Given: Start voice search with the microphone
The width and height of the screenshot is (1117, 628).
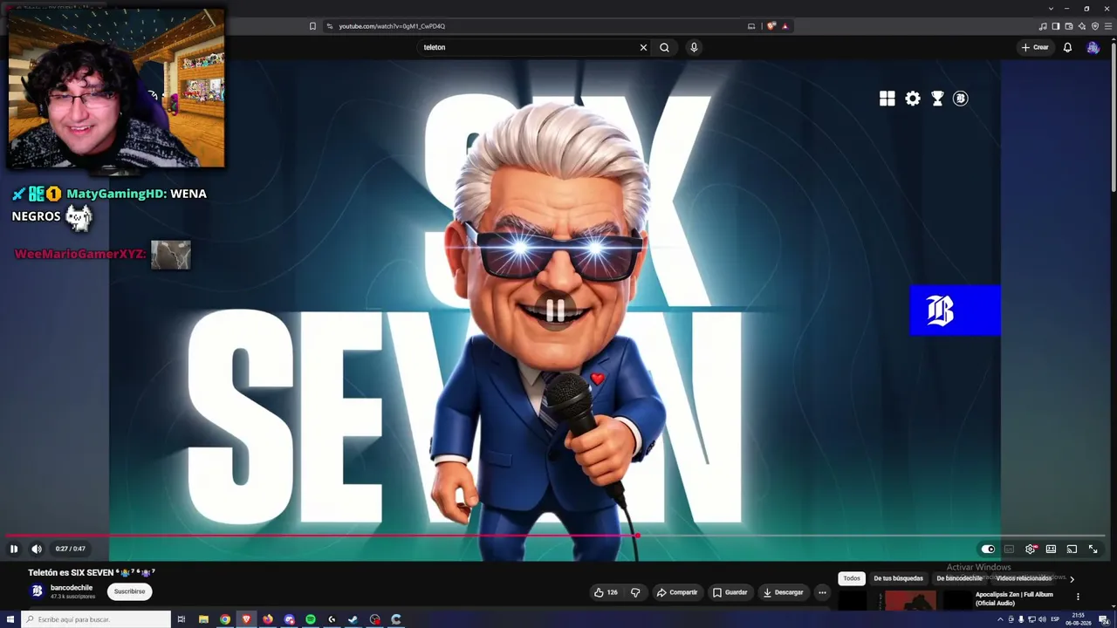Looking at the screenshot, I should pos(694,47).
